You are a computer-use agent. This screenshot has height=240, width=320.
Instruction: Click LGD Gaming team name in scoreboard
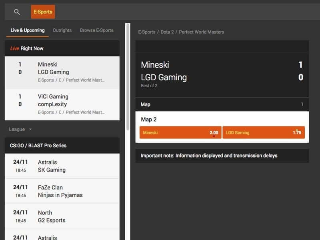click(x=164, y=77)
